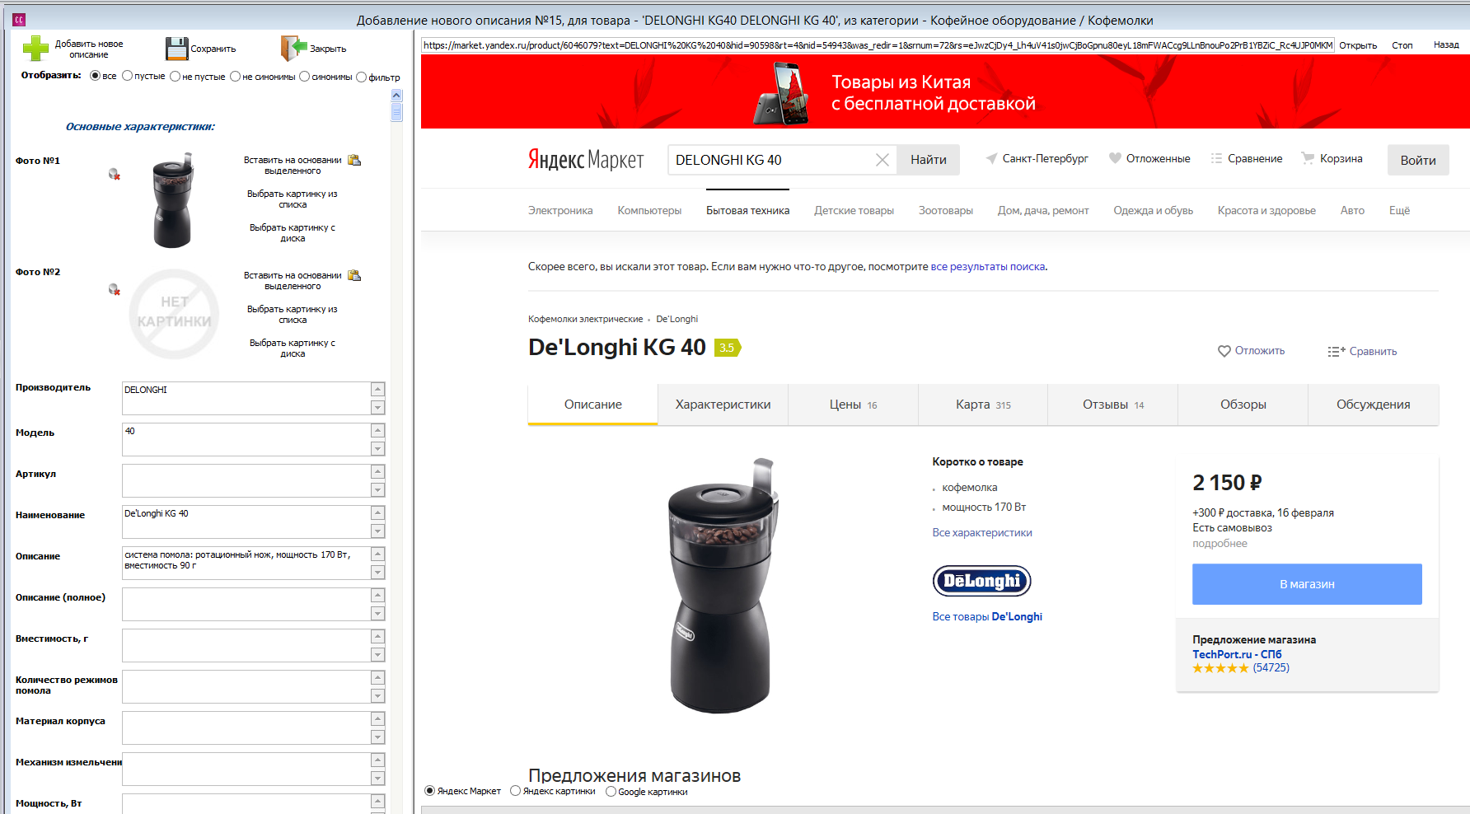Click the DeLonghi brand logo
Screen dimensions: 1470x814
pos(982,581)
